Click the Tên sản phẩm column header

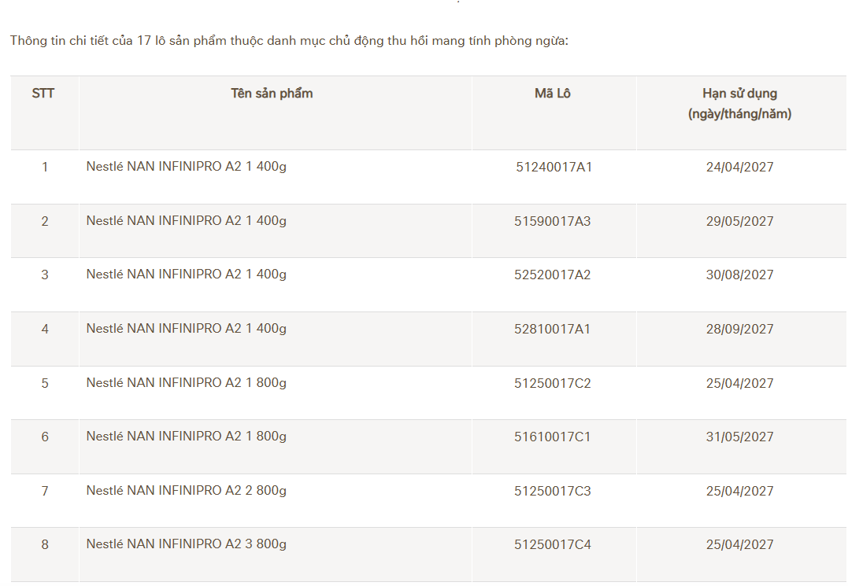pyautogui.click(x=272, y=94)
